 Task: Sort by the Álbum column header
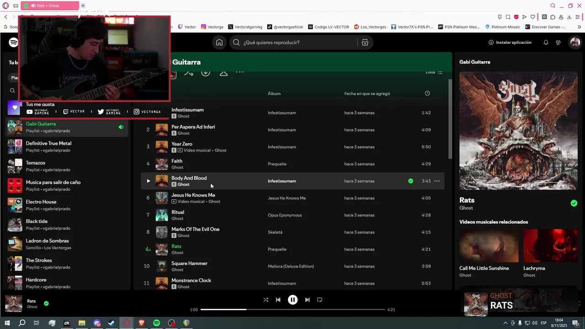274,94
